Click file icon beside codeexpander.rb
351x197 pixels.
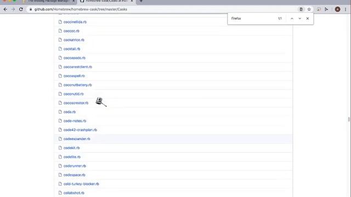(60, 138)
